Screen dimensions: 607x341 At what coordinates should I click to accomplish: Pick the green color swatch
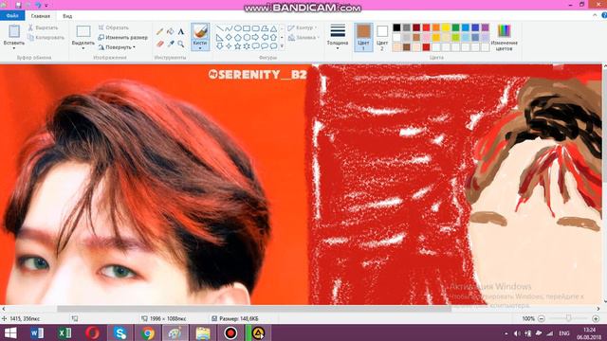(455, 27)
